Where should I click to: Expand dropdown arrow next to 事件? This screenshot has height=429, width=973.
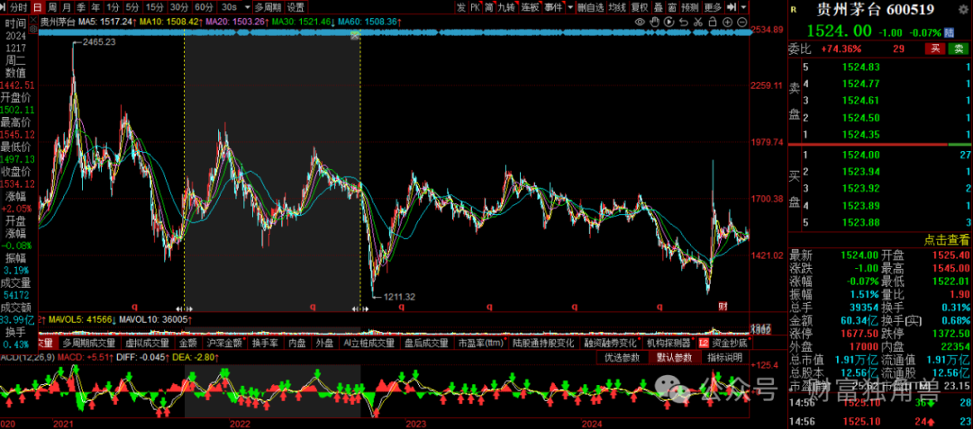[569, 7]
